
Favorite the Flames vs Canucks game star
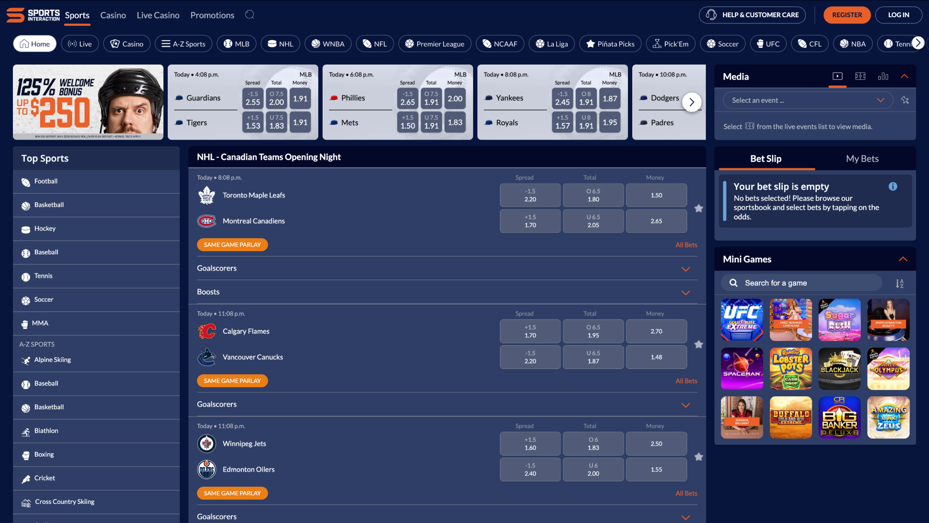click(699, 345)
